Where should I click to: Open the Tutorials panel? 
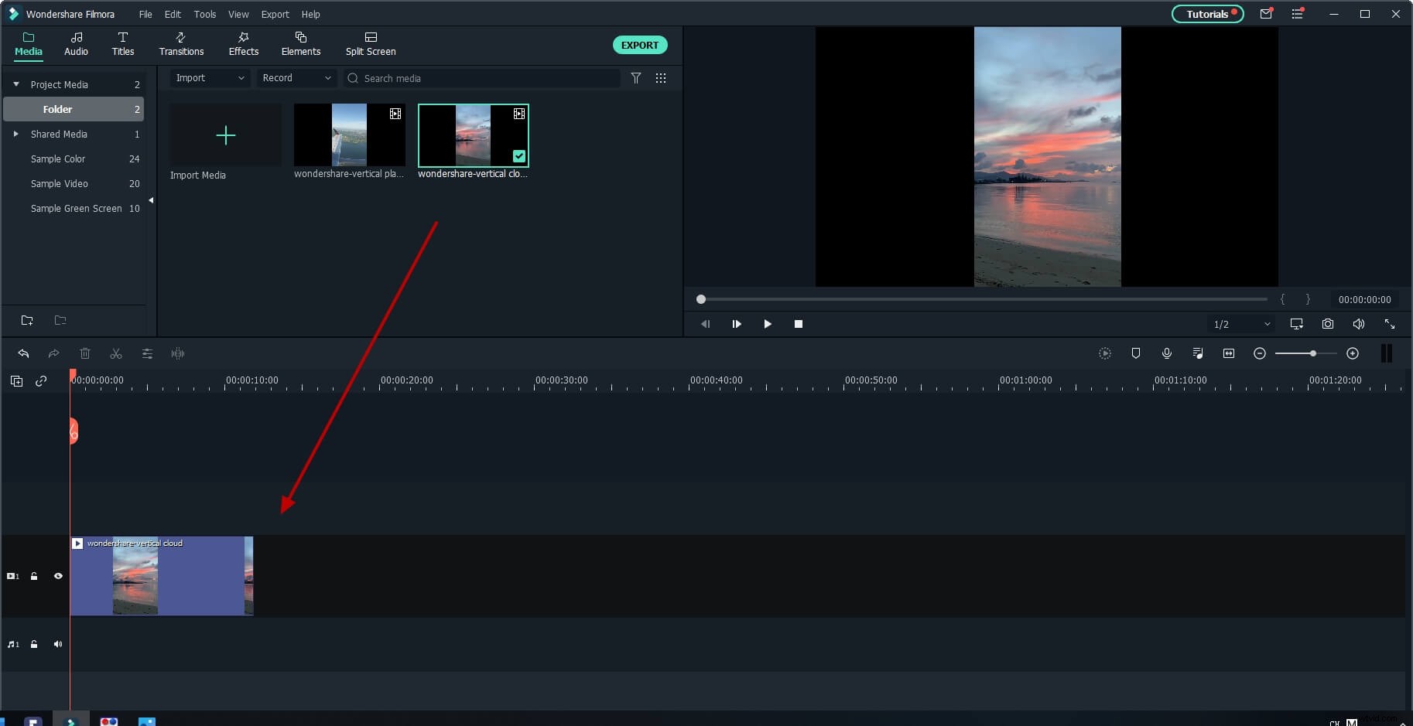pos(1208,14)
